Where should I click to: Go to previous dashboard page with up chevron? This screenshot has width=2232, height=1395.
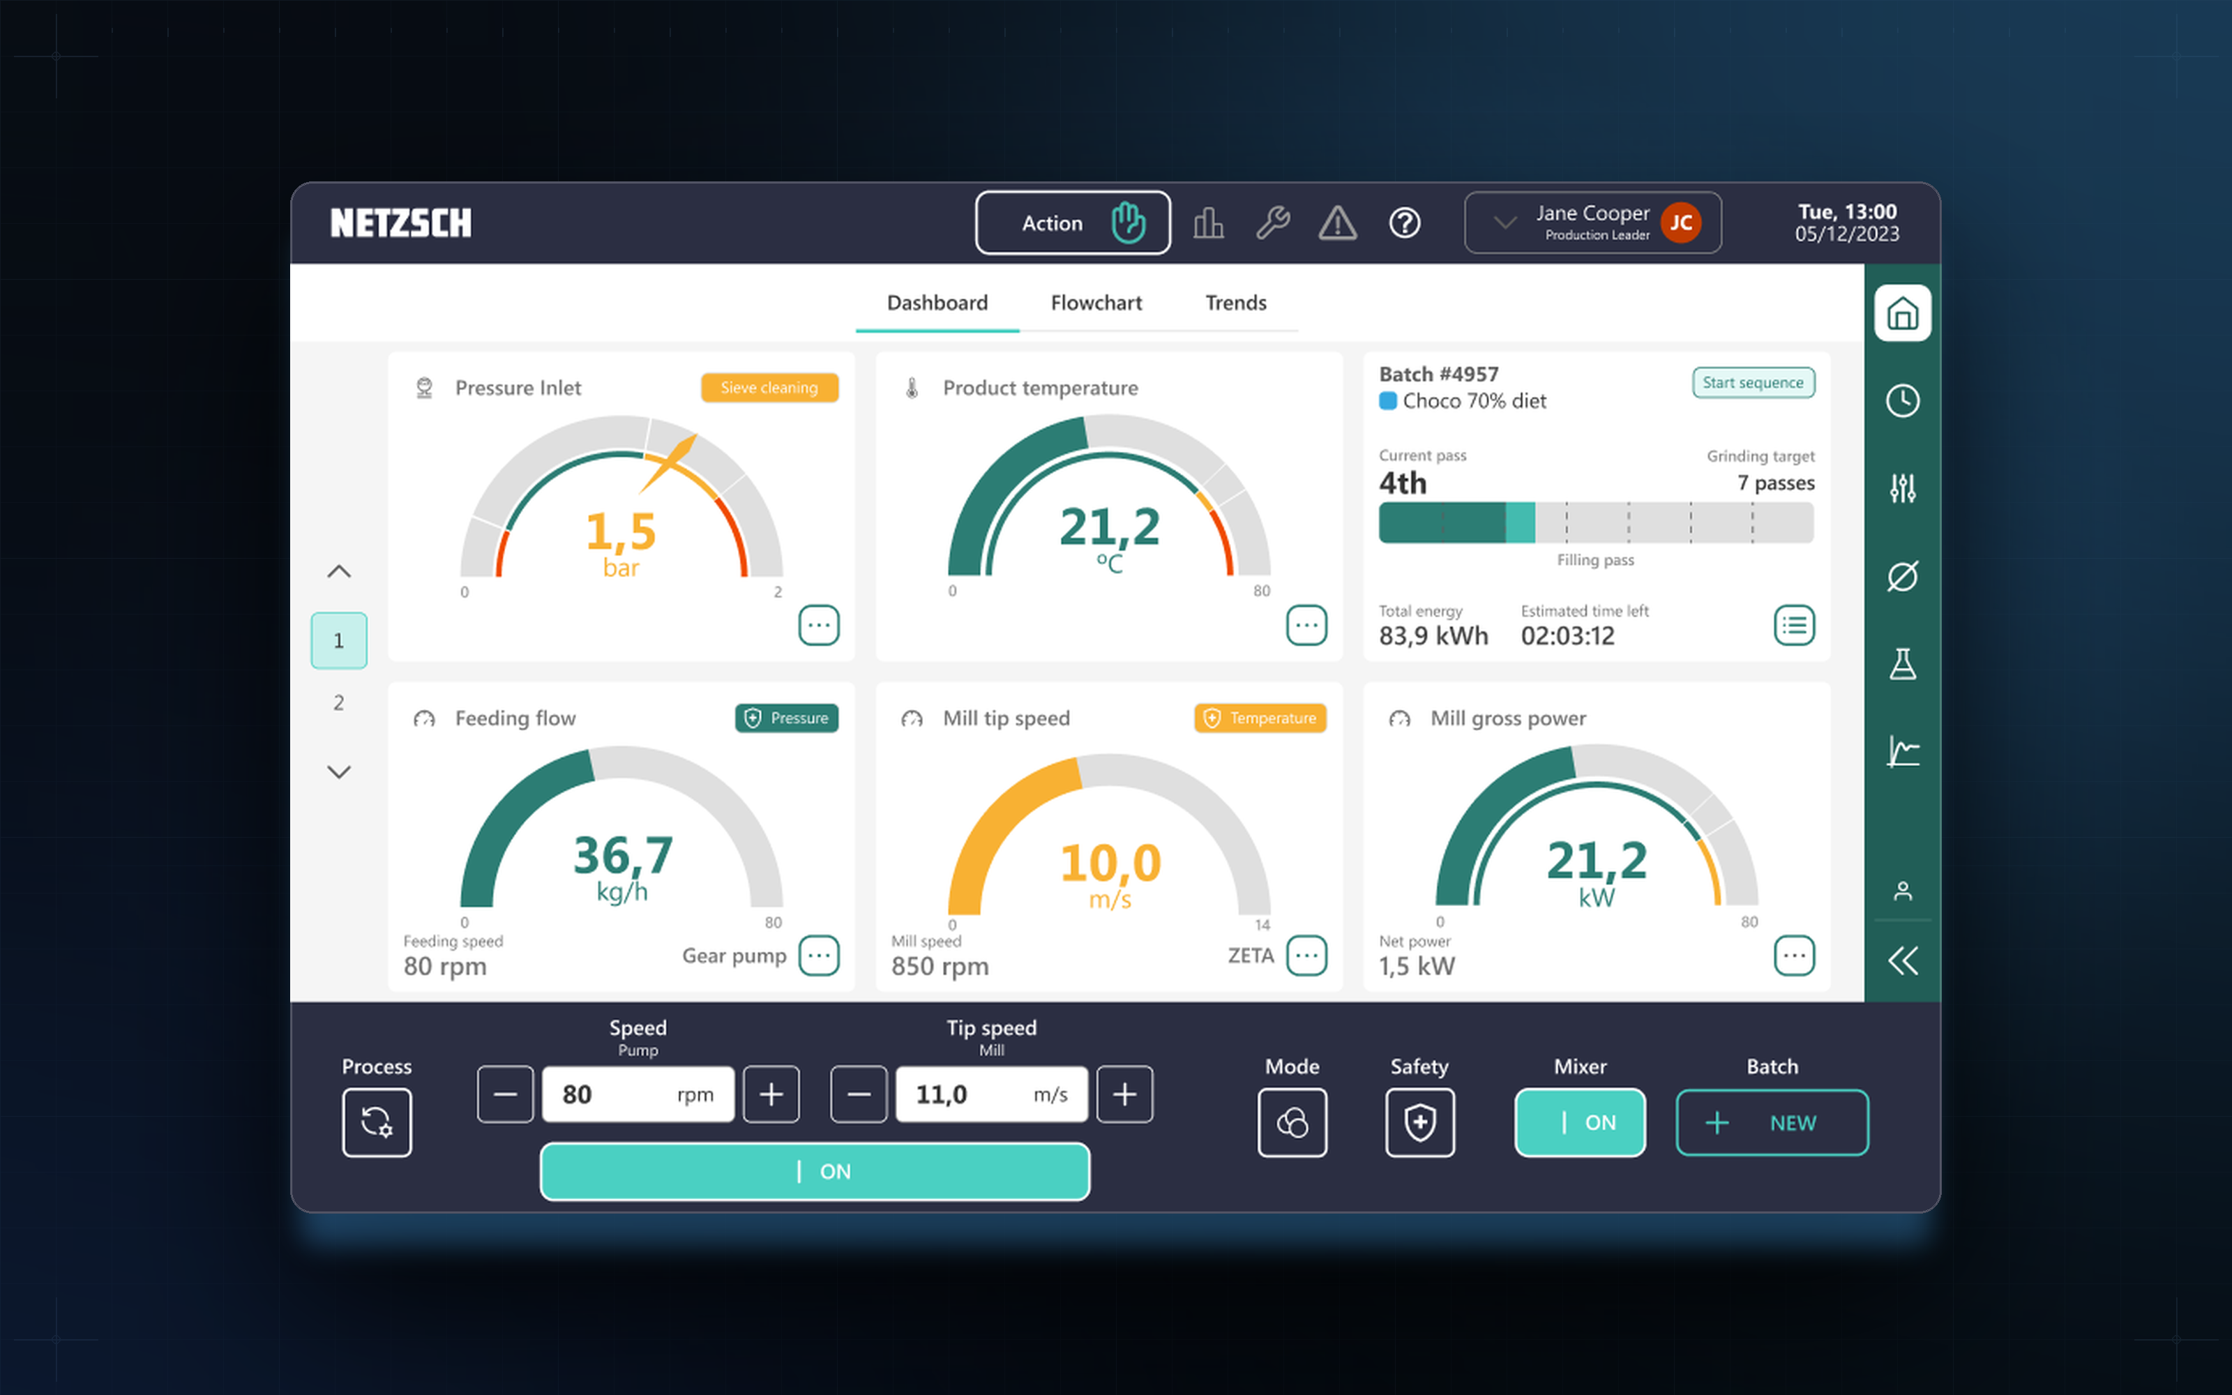pyautogui.click(x=340, y=571)
